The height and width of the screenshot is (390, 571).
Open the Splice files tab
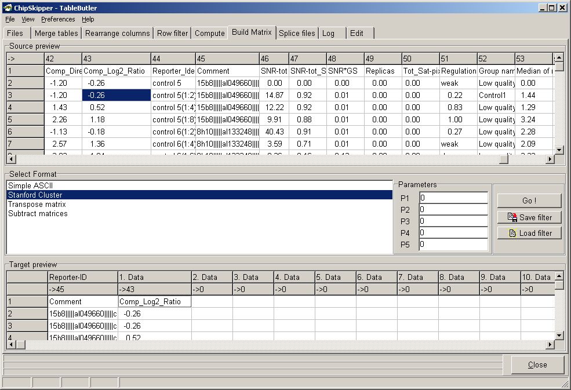297,33
